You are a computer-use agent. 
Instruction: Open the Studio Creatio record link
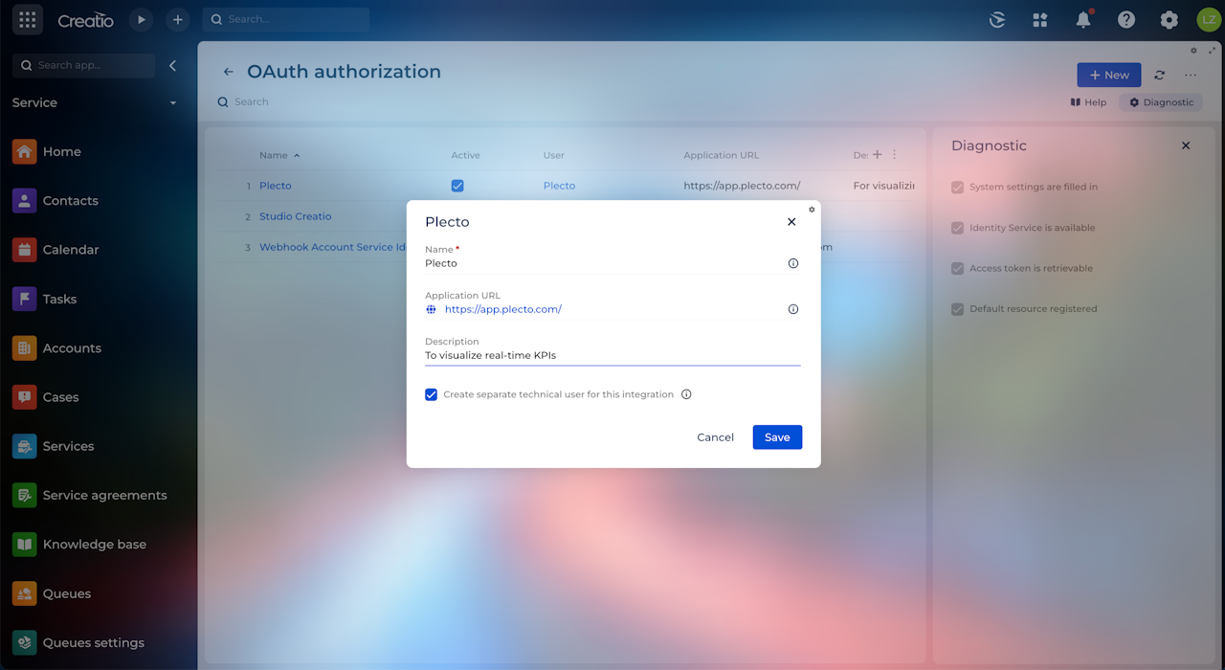296,216
